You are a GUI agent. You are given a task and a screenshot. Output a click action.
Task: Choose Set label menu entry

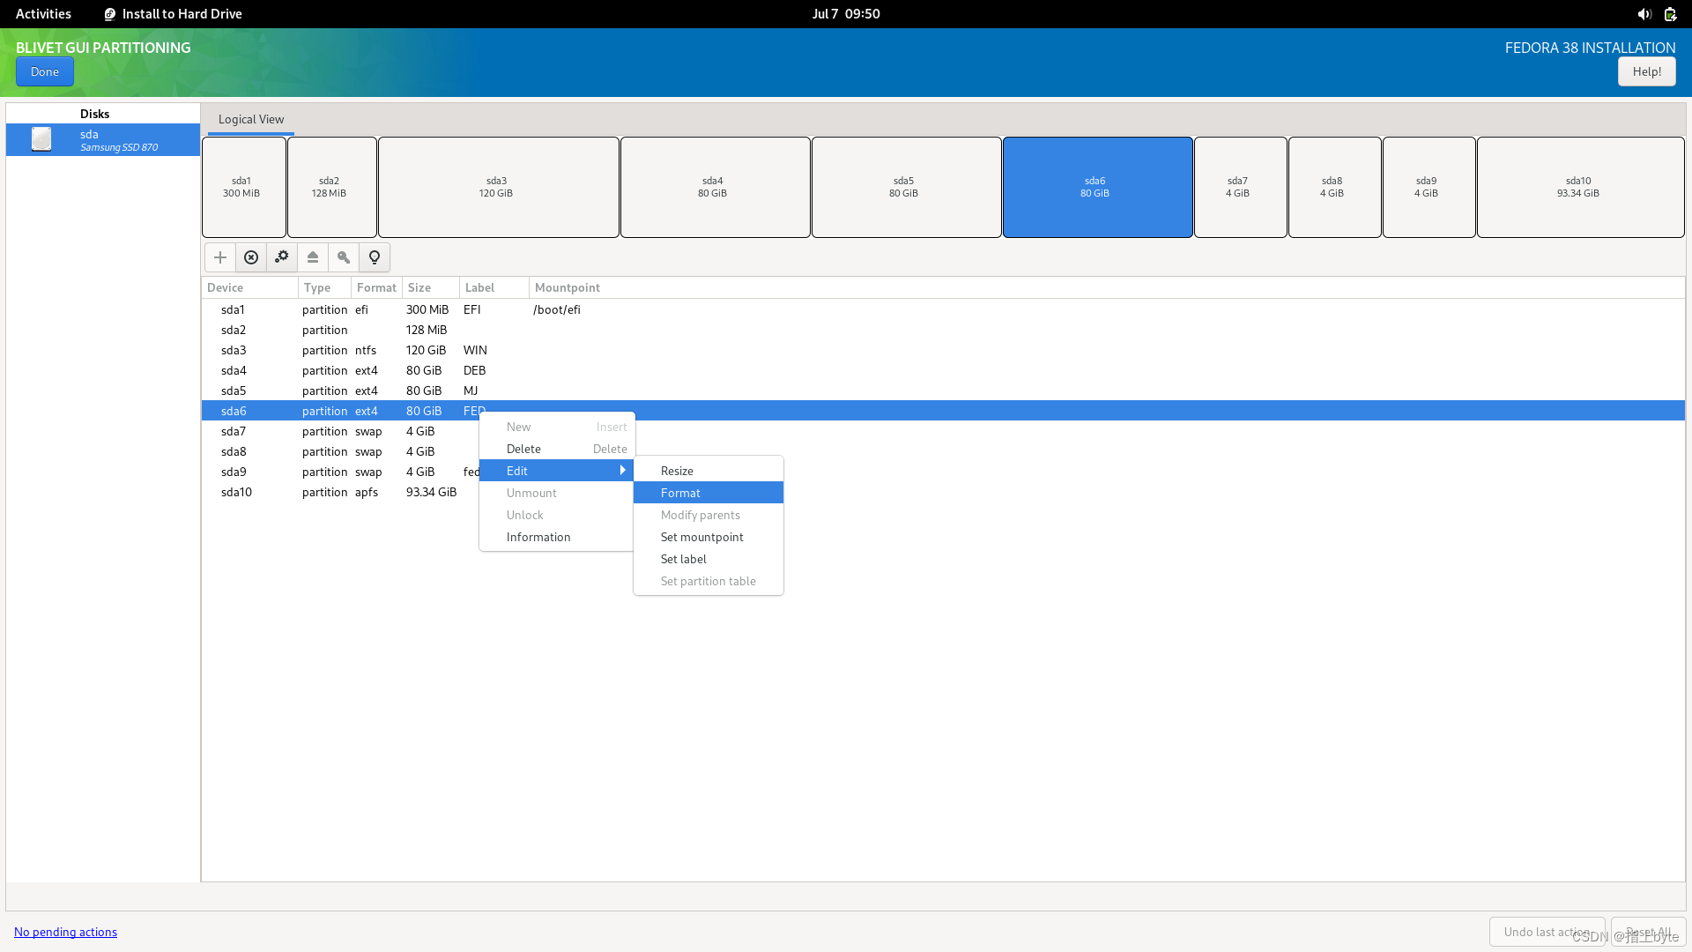pyautogui.click(x=683, y=559)
